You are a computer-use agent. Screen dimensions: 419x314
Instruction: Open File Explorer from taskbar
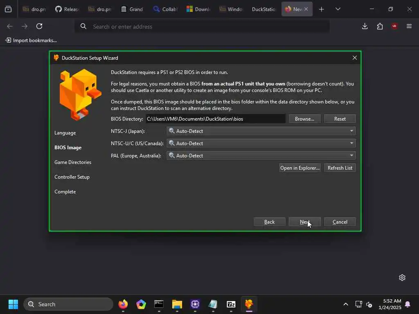[x=177, y=304]
